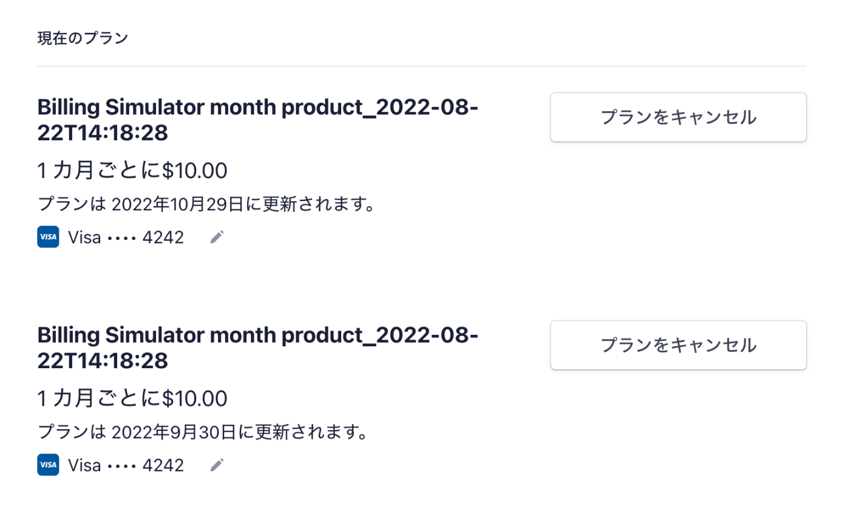Click the word Visa on the September 30 plan
The image size is (850, 514).
[x=84, y=465]
